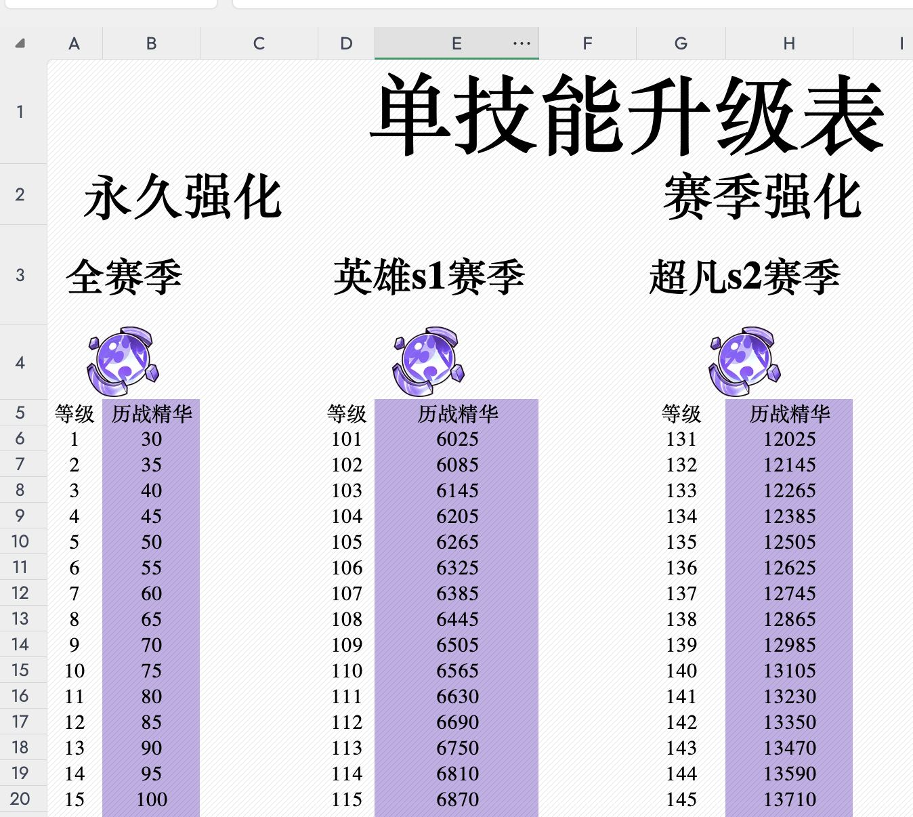Select column A header
The image size is (913, 817).
tap(75, 43)
